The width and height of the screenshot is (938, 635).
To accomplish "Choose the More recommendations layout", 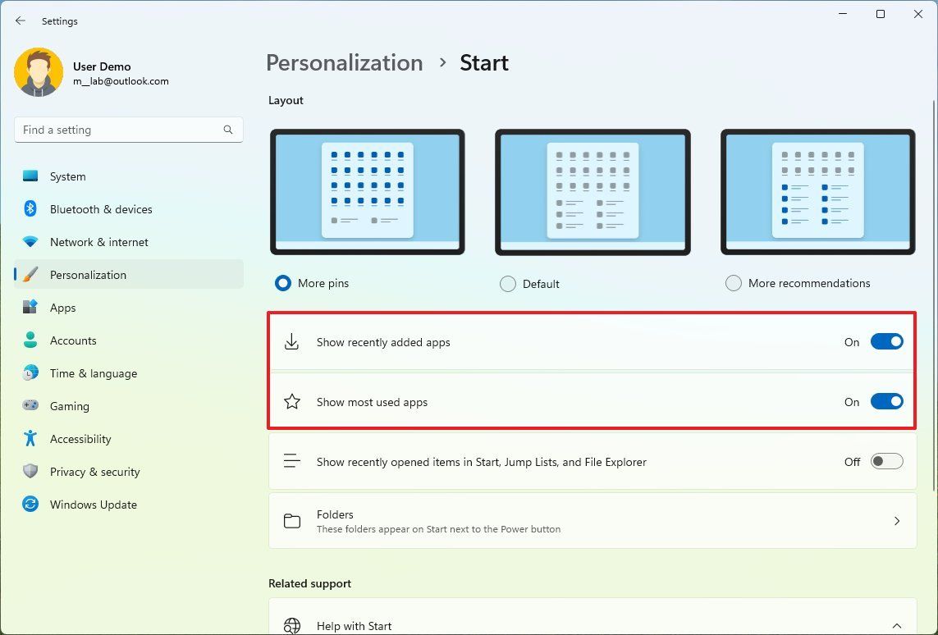I will 733,283.
